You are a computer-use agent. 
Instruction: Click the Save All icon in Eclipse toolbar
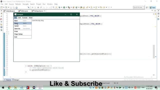pos(14,7)
